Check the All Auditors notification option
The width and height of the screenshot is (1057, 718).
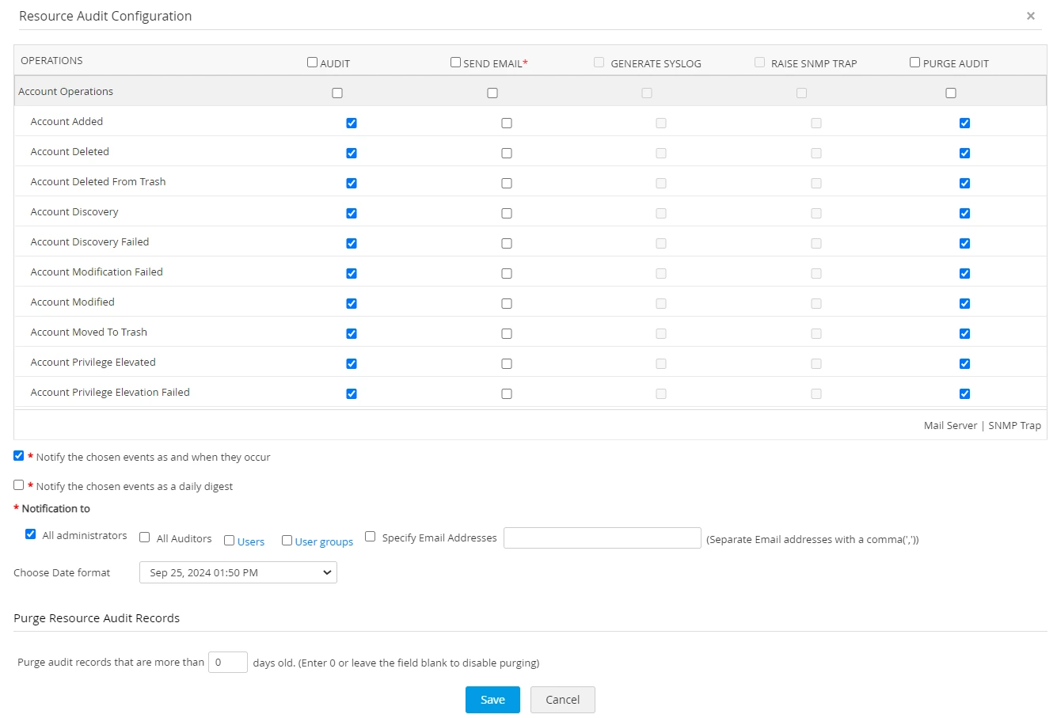click(144, 538)
